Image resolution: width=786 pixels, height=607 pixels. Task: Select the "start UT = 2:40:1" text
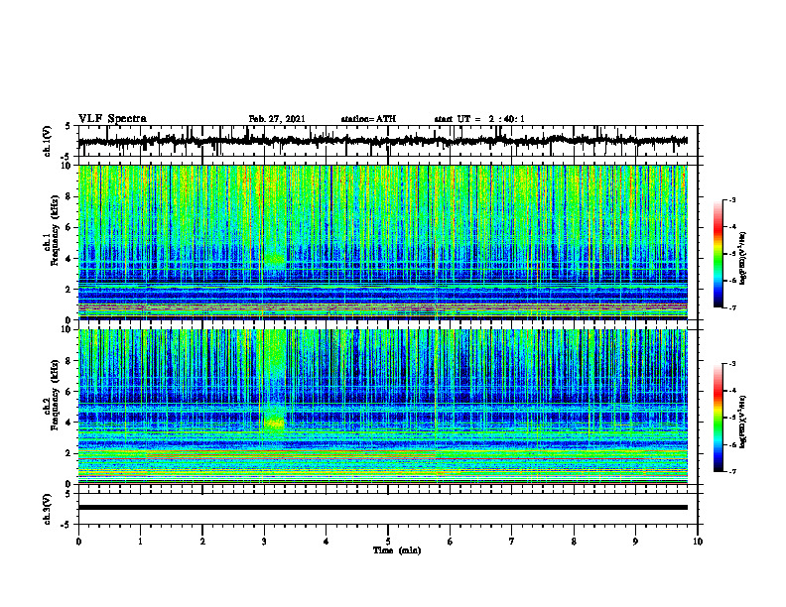pos(479,119)
